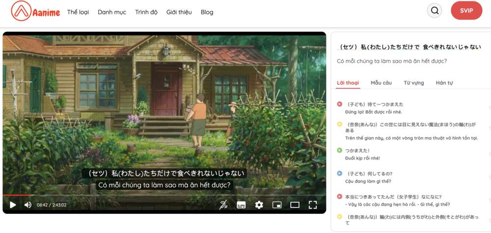Select the Lời thoại tab
The height and width of the screenshot is (233, 491).
[x=348, y=83]
